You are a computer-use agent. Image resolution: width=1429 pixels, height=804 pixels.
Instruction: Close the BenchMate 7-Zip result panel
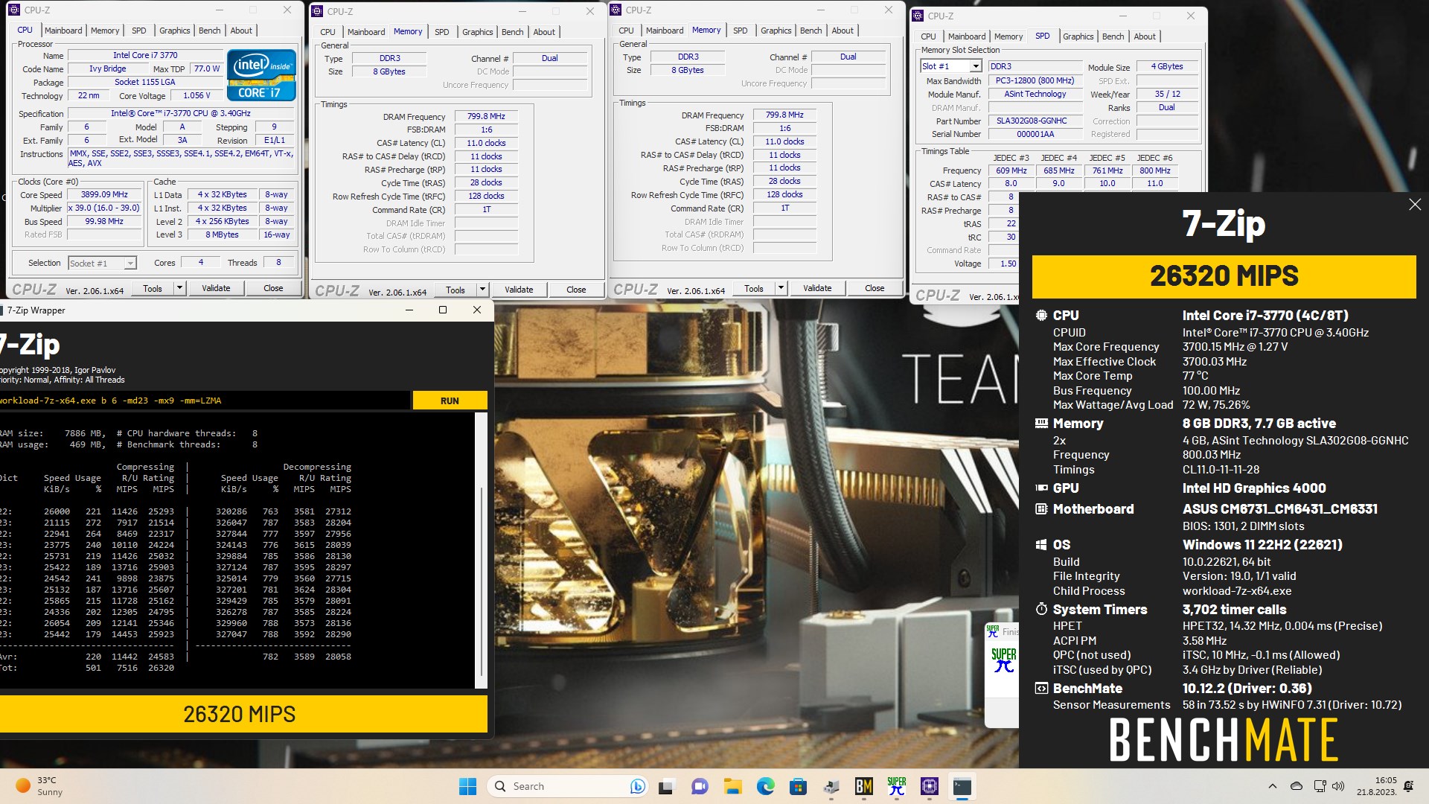click(1414, 205)
